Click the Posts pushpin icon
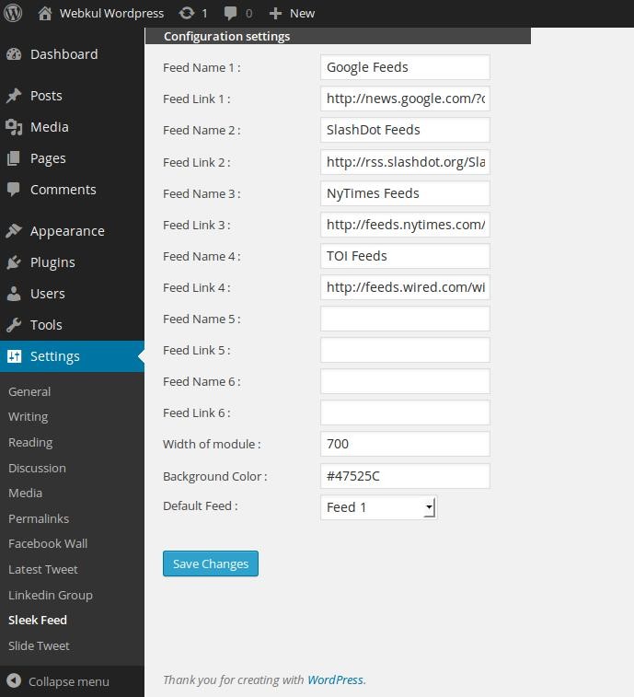The image size is (634, 697). [x=14, y=96]
